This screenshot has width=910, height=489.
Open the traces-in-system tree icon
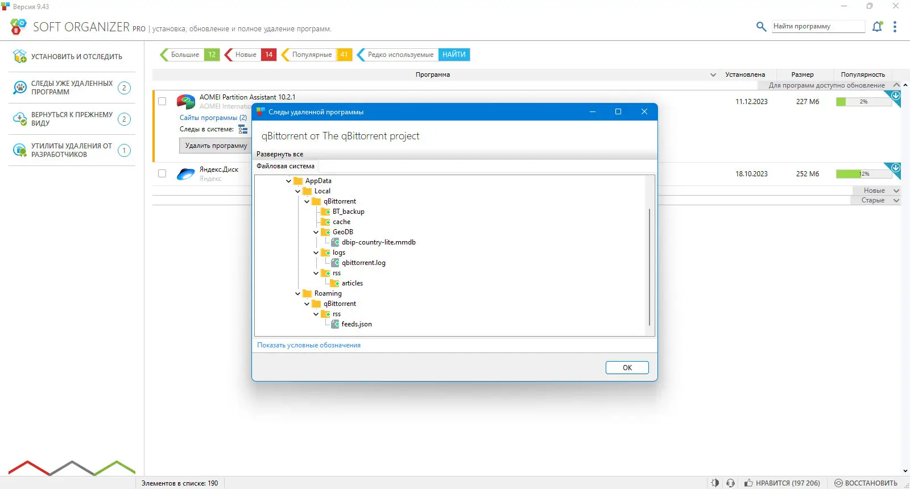coord(243,129)
